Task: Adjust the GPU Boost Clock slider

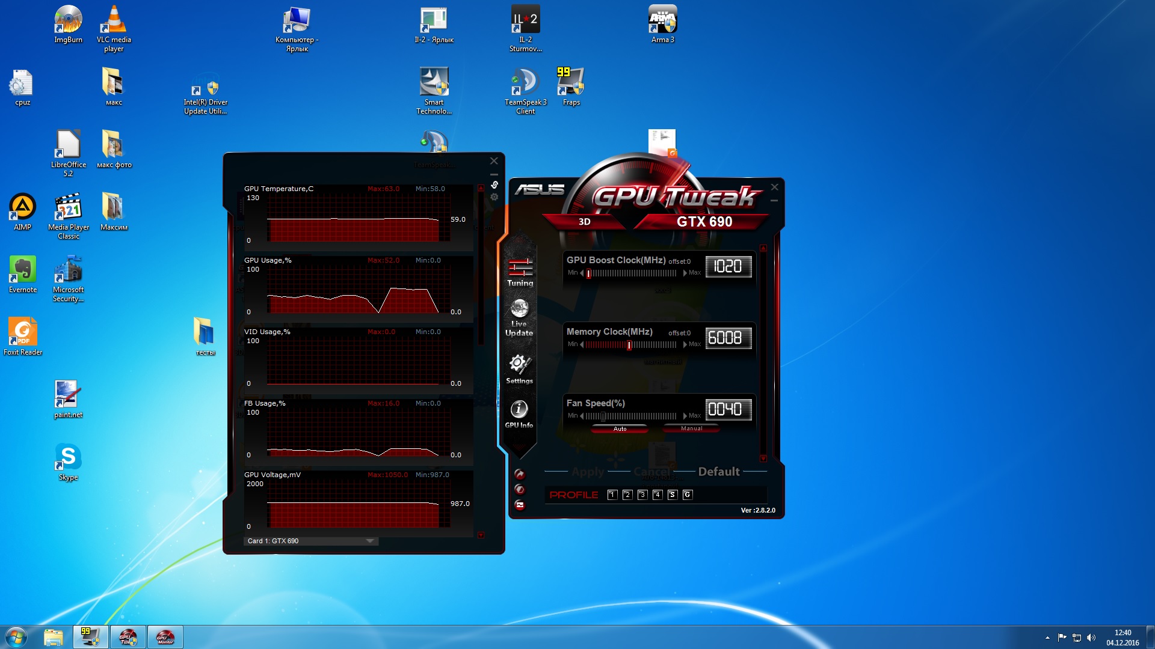Action: (x=632, y=273)
